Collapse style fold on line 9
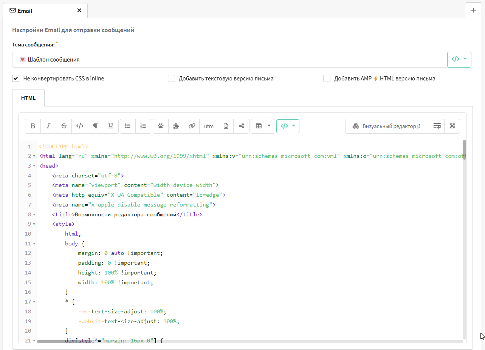 click(34, 224)
